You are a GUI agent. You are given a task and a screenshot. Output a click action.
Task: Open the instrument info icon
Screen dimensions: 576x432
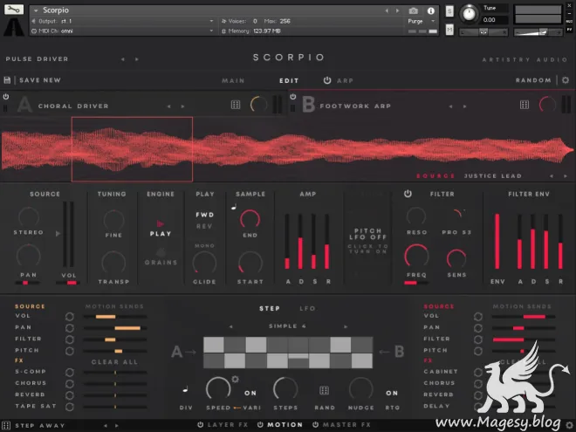coord(431,11)
